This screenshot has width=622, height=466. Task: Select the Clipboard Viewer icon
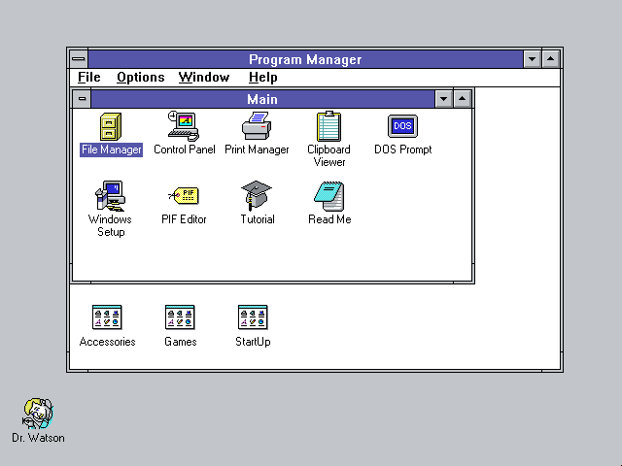(x=328, y=126)
